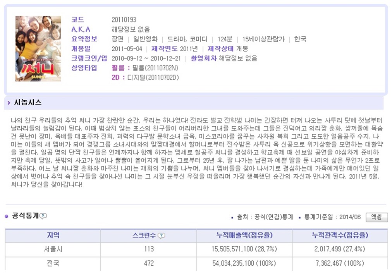Click the 서울시 region row cell
The image size is (392, 275).
[53, 249]
